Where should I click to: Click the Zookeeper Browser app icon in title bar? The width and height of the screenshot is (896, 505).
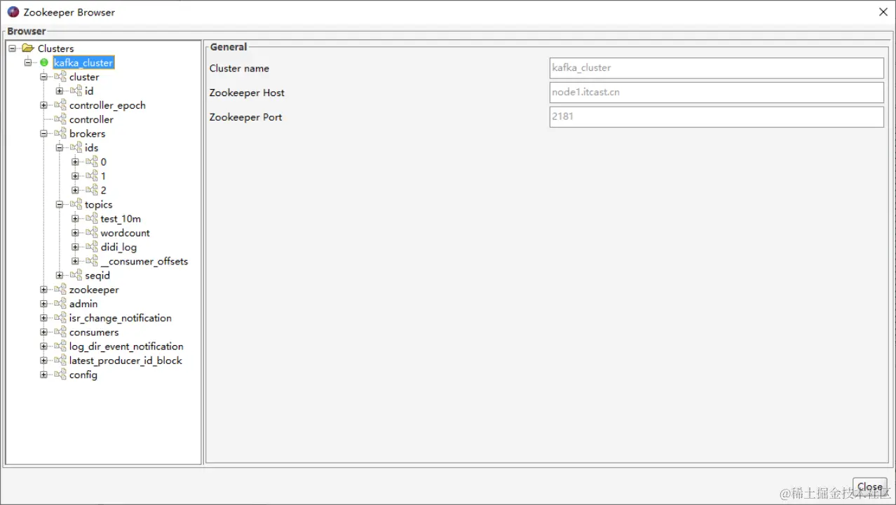pyautogui.click(x=13, y=12)
